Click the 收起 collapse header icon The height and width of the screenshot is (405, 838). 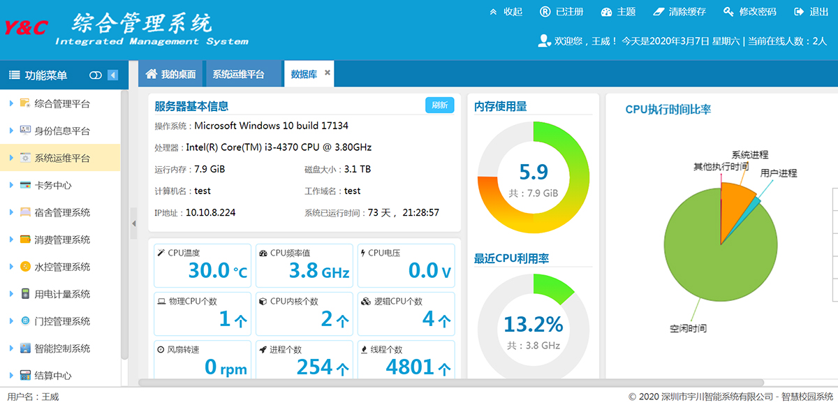click(494, 12)
